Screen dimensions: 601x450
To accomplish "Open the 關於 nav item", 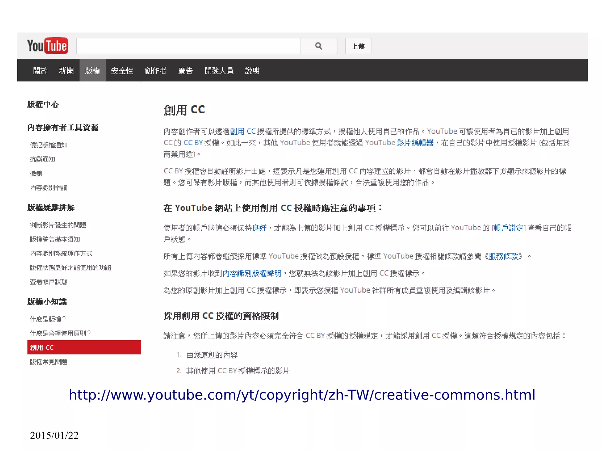I will (x=40, y=71).
